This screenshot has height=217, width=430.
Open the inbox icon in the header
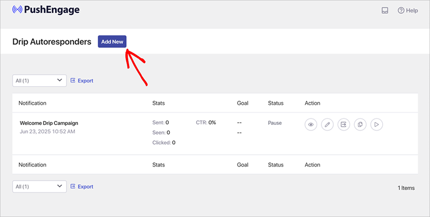(x=385, y=11)
